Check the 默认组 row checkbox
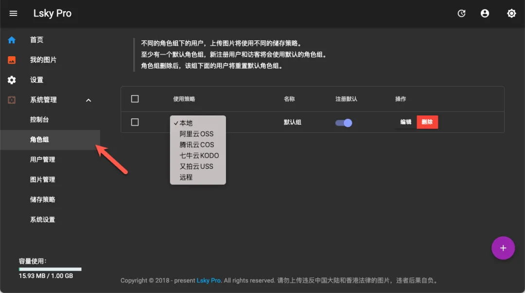 coord(135,122)
